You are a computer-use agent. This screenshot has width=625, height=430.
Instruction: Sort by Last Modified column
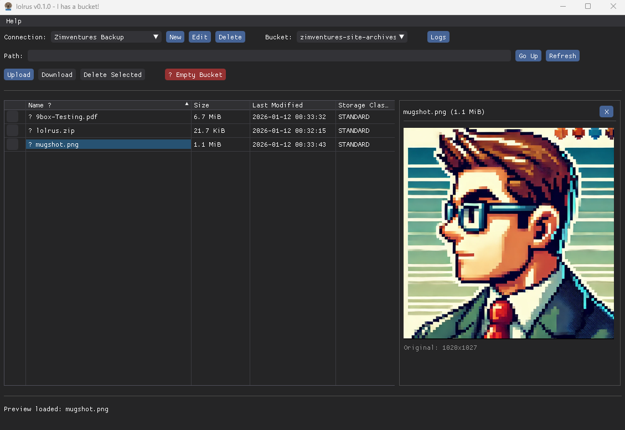click(277, 105)
